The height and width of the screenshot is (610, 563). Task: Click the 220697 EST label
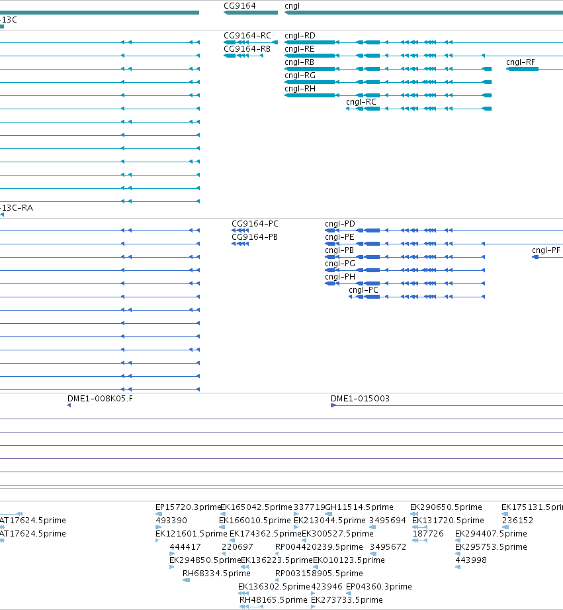coord(238,546)
